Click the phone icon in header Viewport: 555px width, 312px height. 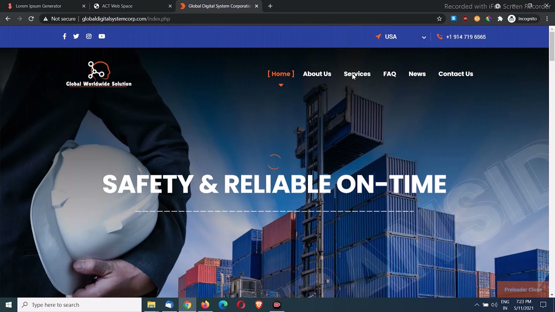tap(440, 37)
